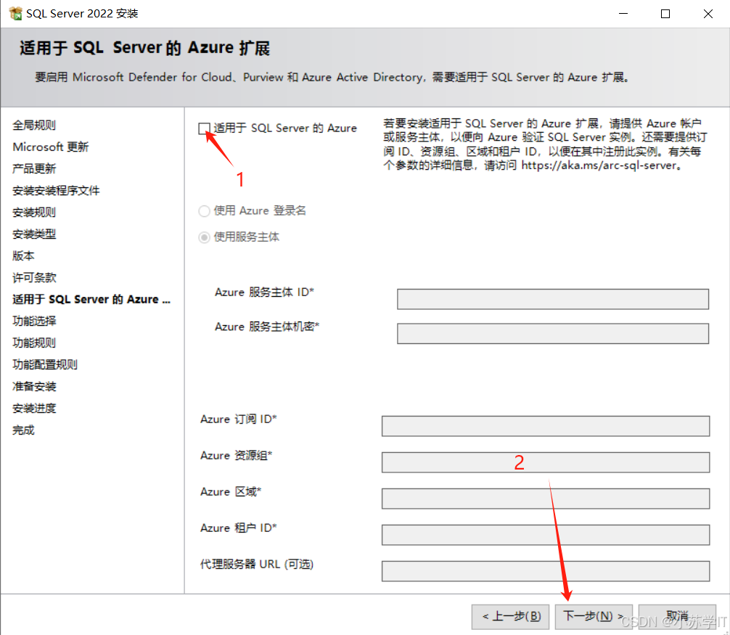This screenshot has width=730, height=635.
Task: Click the https://aka.ms/arc-sql-server URL text
Action: pos(598,165)
